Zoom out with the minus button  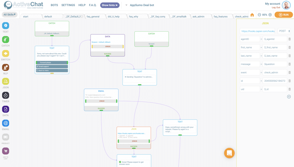259,15
